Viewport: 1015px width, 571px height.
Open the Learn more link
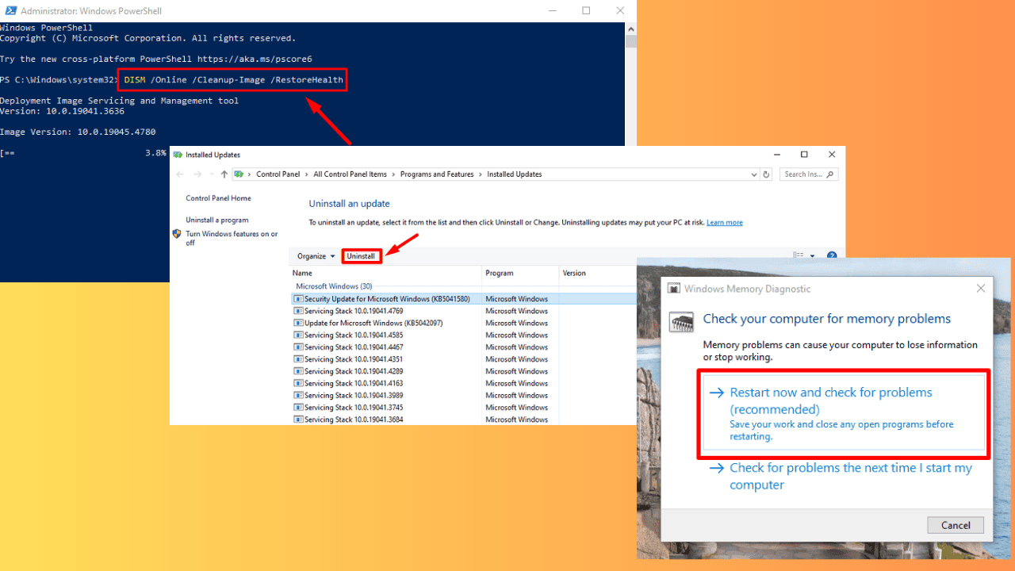point(725,223)
